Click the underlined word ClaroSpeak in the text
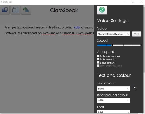 click(x=84, y=33)
